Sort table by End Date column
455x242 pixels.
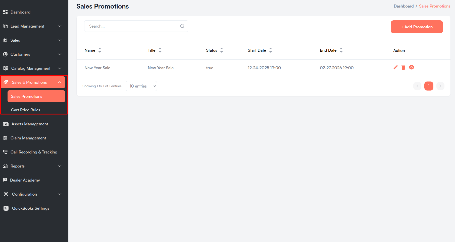[x=341, y=50]
